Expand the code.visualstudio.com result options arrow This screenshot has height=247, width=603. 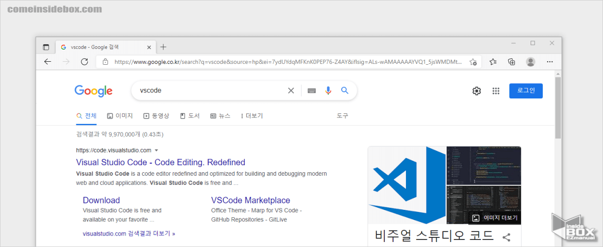pyautogui.click(x=156, y=150)
